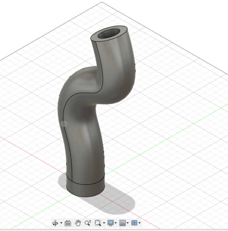Select the Zoom magnifier with plus-minus
This screenshot has width=228, height=231.
click(88, 223)
